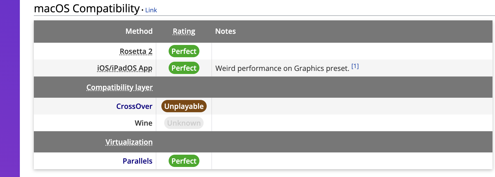Click the greyed Unknown rating badge

(x=184, y=123)
